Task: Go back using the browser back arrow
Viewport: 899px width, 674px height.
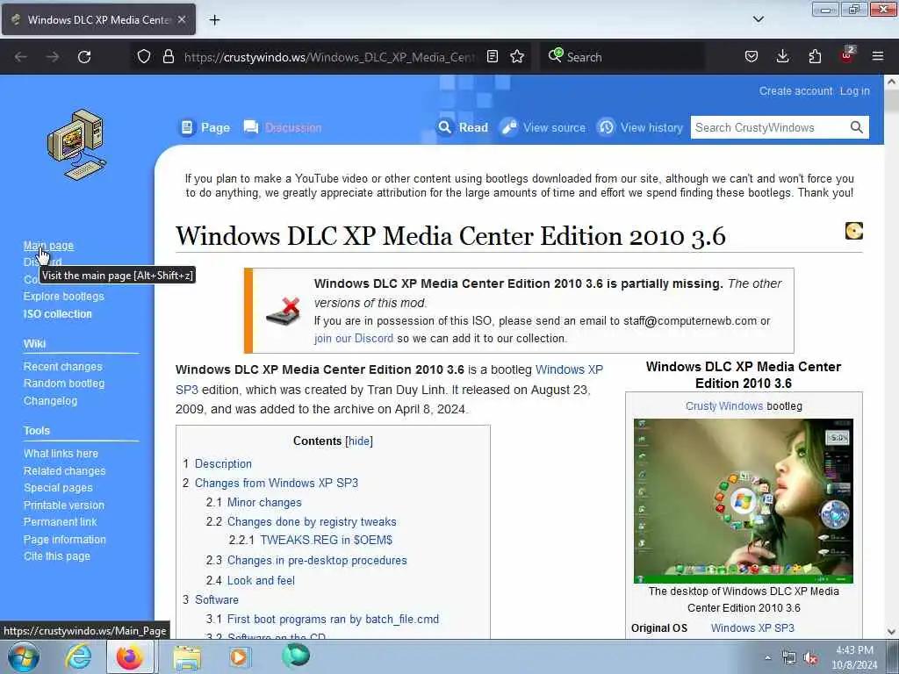Action: pos(21,57)
